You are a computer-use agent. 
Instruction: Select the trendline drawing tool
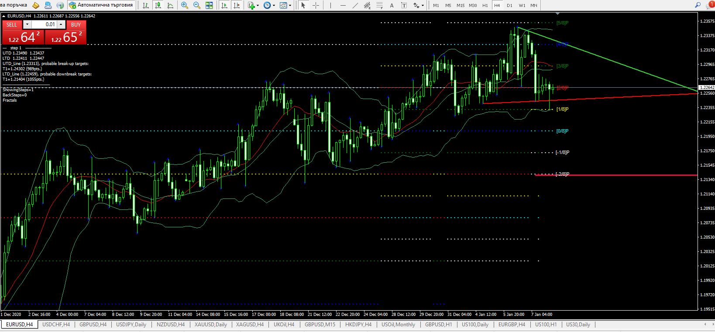coord(355,5)
